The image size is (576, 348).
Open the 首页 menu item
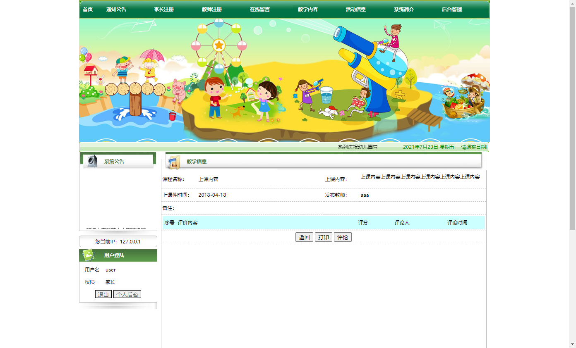(87, 9)
